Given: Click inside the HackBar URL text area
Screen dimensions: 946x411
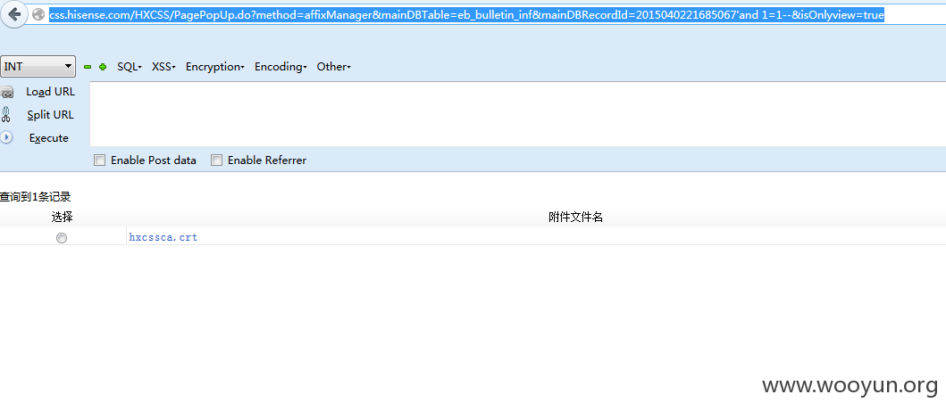Looking at the screenshot, I should [517, 114].
